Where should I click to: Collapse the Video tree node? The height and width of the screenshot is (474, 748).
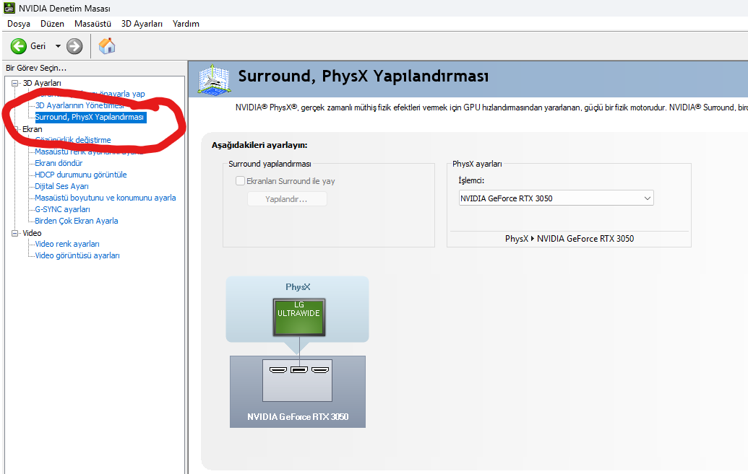[14, 234]
